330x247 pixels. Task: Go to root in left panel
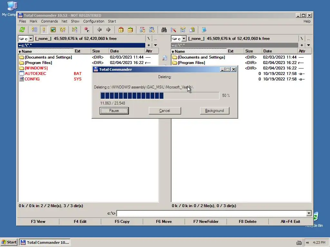coord(149,39)
